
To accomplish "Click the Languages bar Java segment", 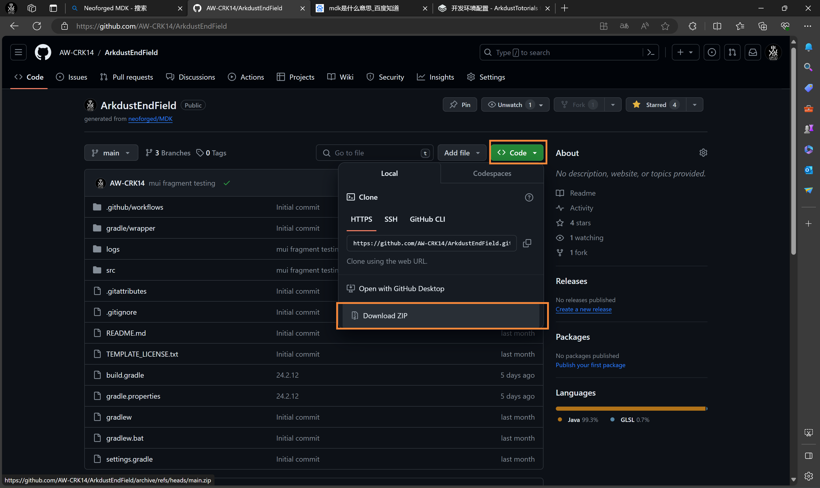I will (630, 409).
